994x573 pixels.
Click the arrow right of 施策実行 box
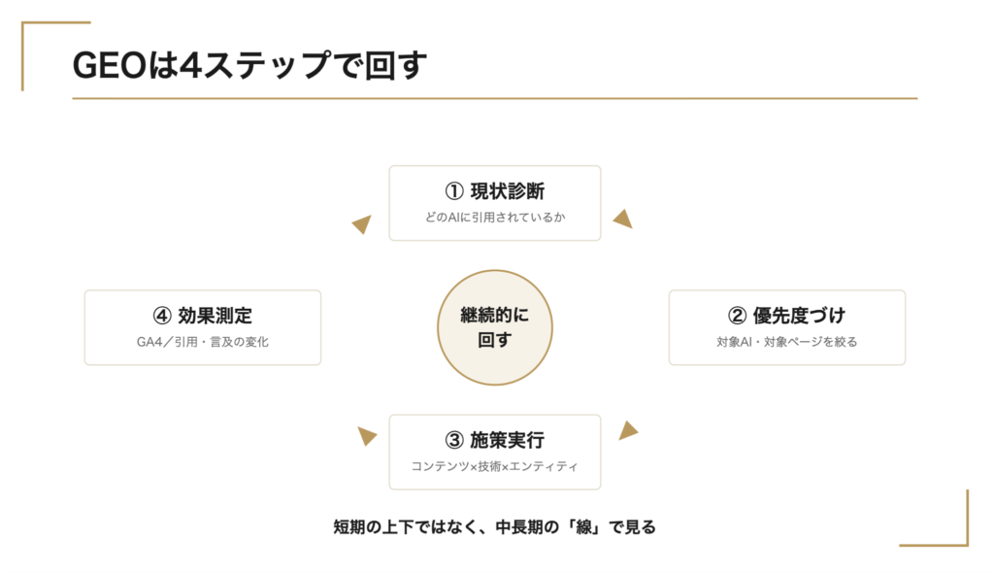click(x=628, y=431)
